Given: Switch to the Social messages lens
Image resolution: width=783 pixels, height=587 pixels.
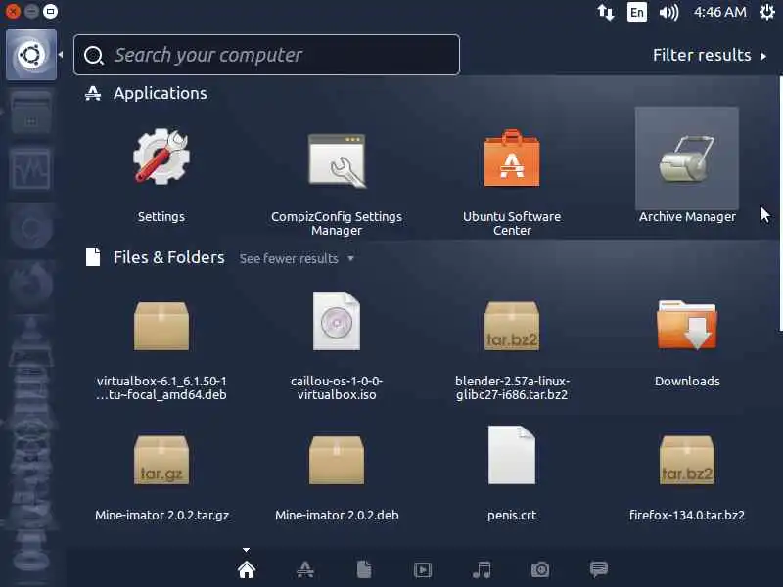Looking at the screenshot, I should [x=599, y=569].
